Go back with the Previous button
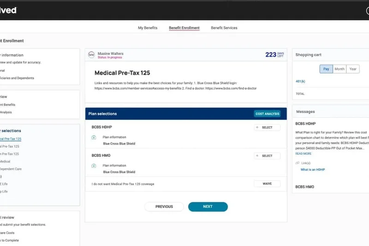369x246 pixels. pyautogui.click(x=164, y=207)
